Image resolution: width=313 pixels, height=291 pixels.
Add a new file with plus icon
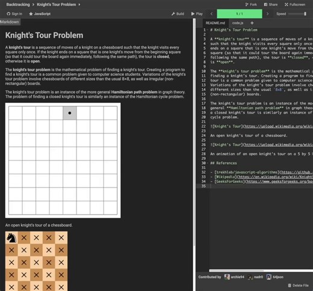click(x=252, y=23)
